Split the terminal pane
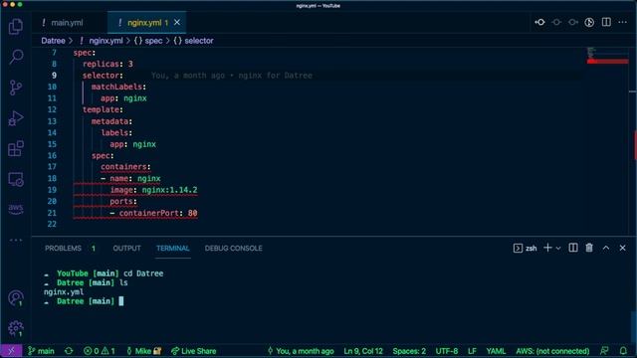 pyautogui.click(x=573, y=248)
